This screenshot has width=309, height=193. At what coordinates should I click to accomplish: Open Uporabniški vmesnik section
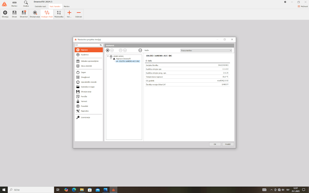[89, 82]
